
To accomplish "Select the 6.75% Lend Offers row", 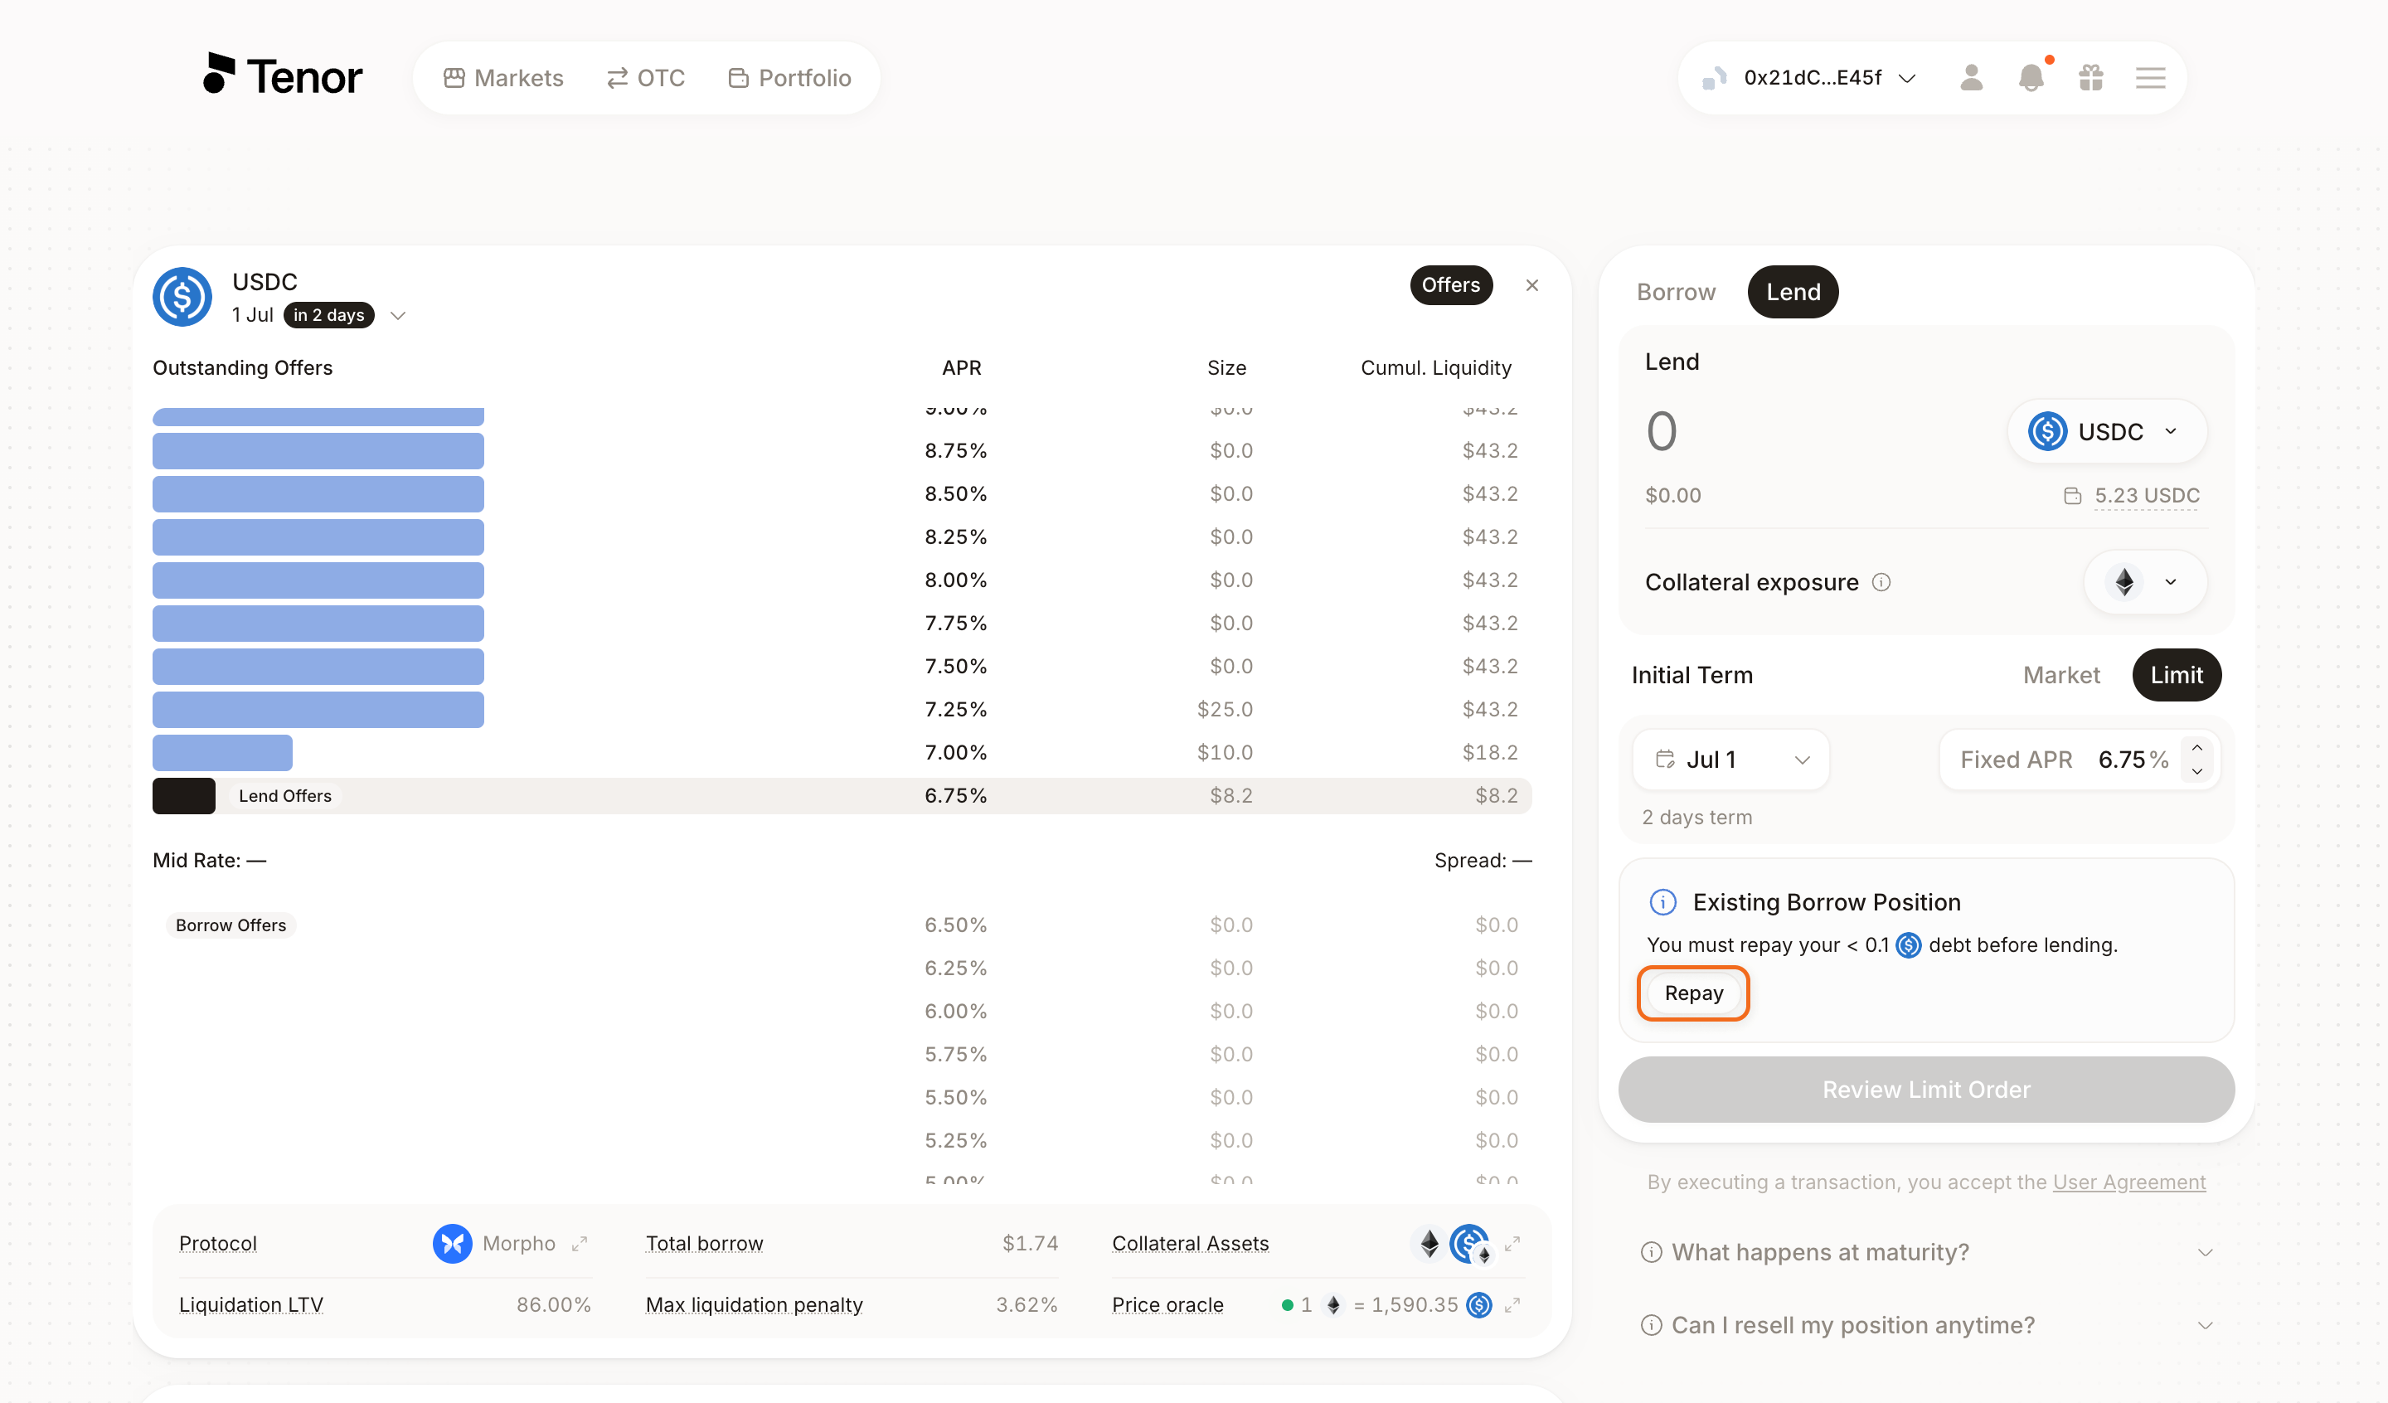I will (x=842, y=796).
